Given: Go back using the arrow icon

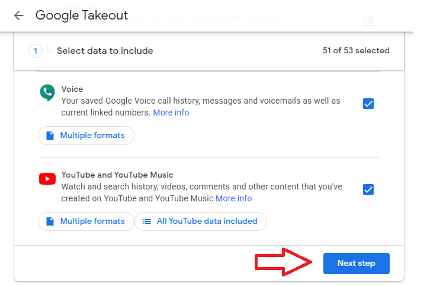Looking at the screenshot, I should point(18,15).
